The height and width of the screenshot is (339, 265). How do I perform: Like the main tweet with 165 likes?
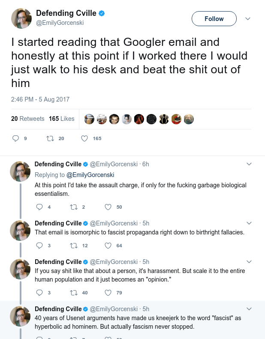(84, 138)
